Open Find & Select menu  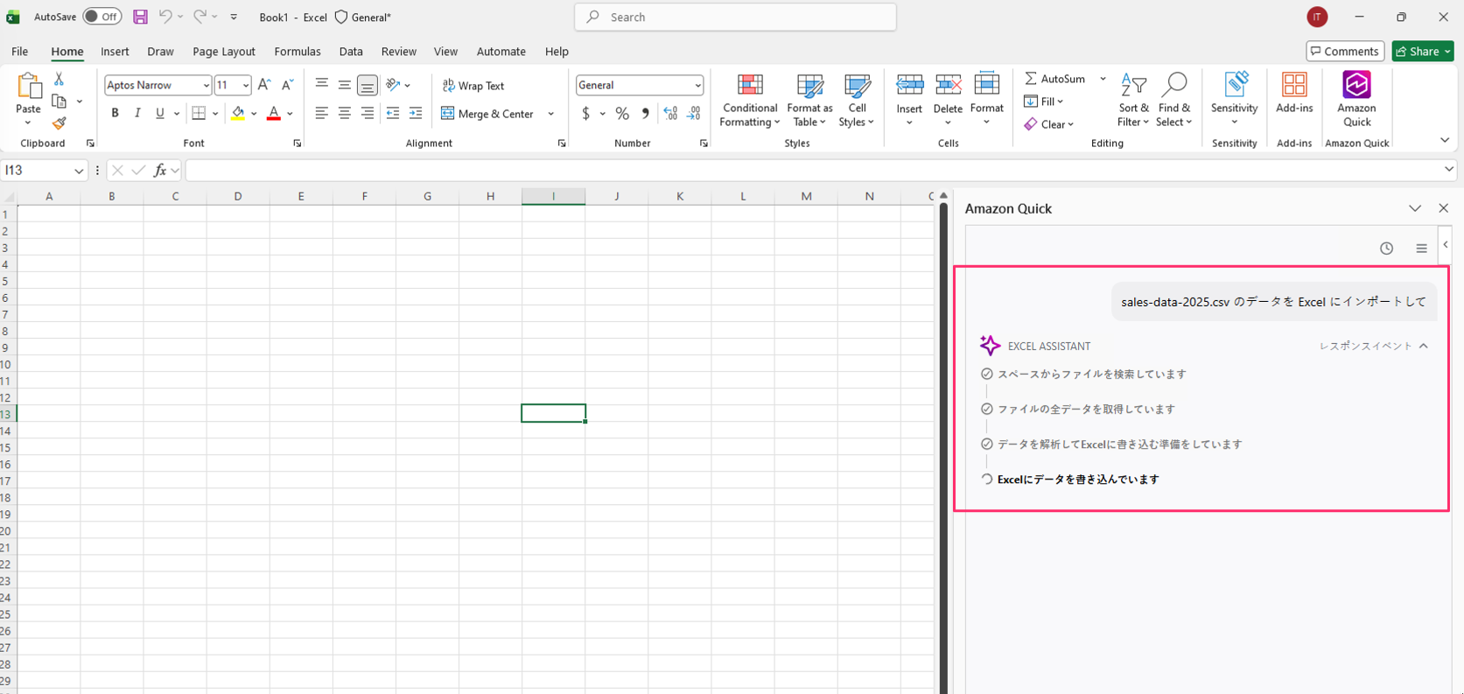(x=1173, y=100)
